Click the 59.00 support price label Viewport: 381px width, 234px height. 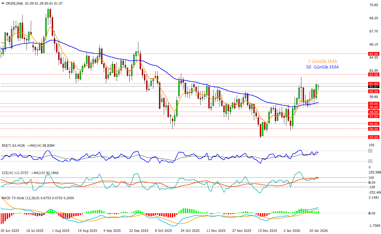pos(373,104)
